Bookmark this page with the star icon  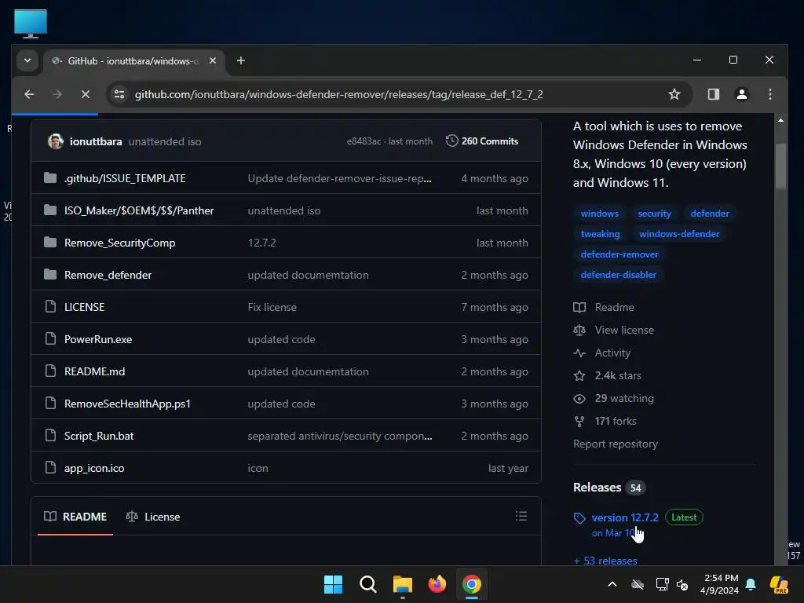pos(674,94)
